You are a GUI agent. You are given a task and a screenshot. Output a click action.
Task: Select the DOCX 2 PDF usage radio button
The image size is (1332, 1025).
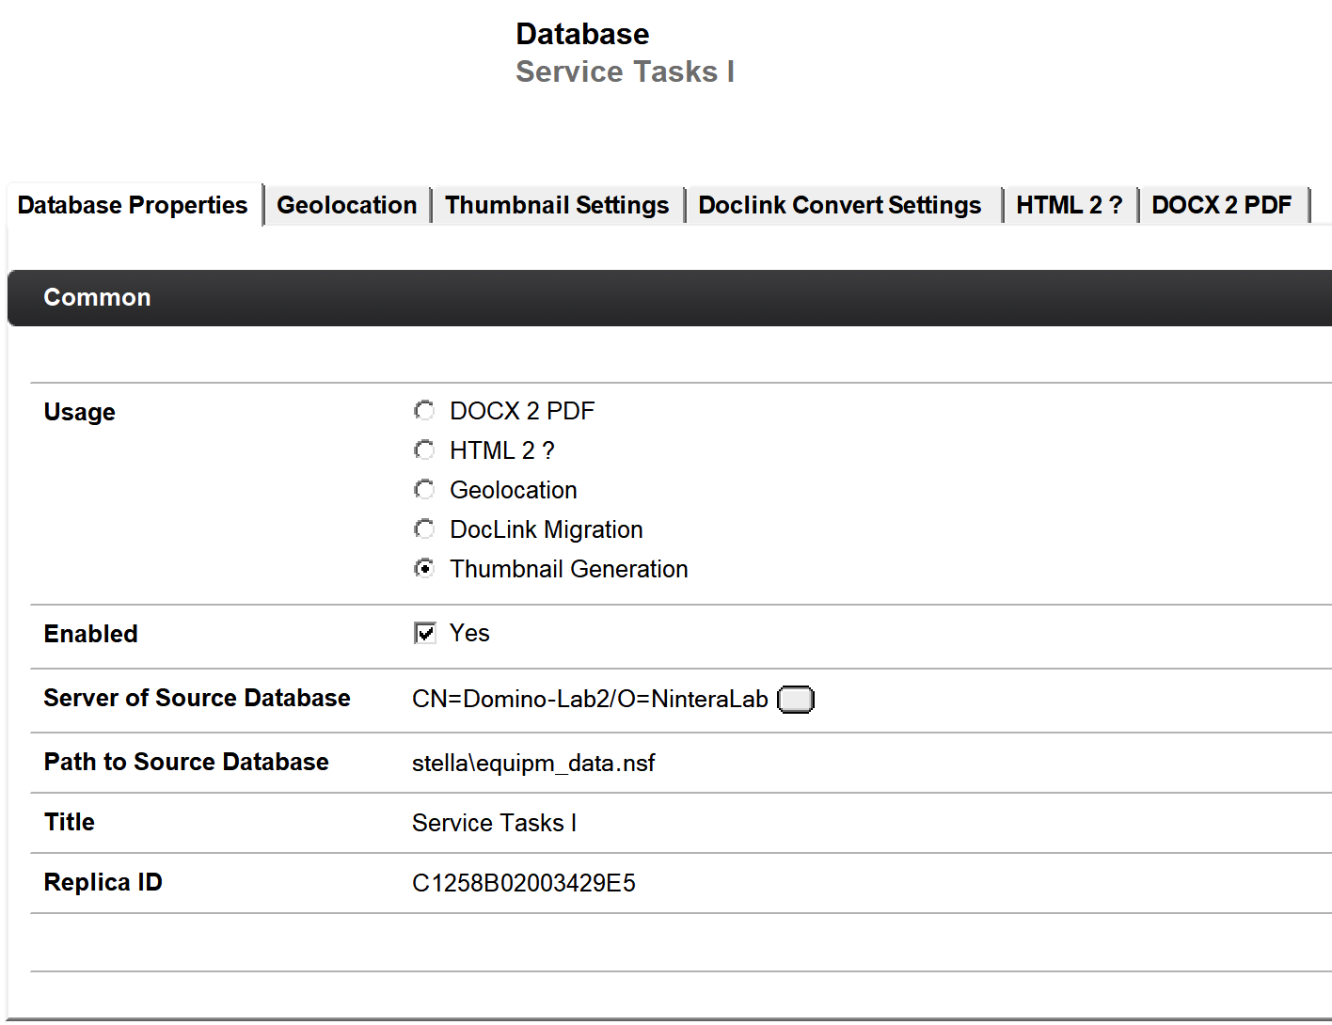(x=424, y=411)
